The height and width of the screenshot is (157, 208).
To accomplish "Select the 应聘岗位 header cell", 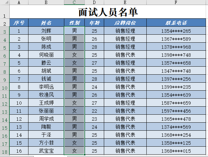I will pyautogui.click(x=125, y=23).
